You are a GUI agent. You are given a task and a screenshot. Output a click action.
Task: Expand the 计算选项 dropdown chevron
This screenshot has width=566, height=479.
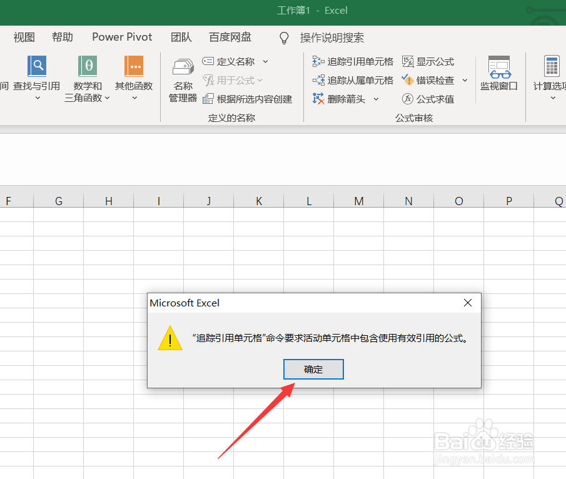pos(553,98)
